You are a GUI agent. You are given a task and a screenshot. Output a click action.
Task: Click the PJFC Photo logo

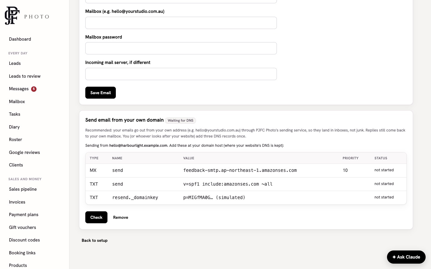(x=27, y=16)
